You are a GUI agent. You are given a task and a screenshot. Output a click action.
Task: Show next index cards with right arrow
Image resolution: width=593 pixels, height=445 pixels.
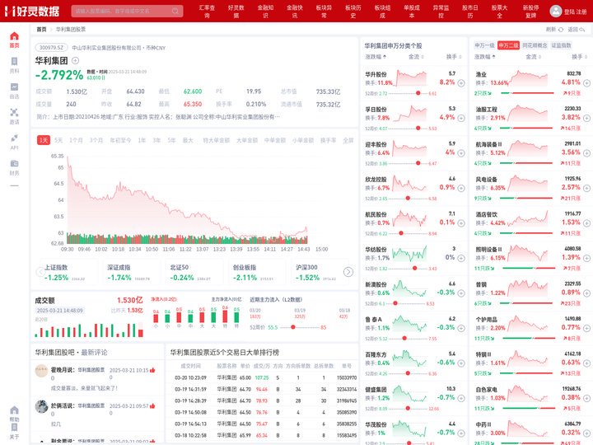tap(348, 272)
